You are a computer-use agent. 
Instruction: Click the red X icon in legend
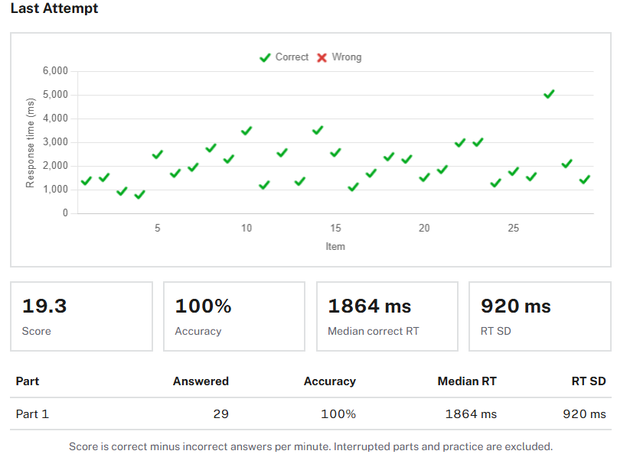tap(322, 58)
